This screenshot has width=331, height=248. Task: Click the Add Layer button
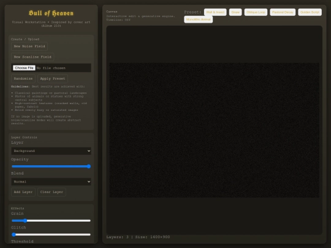click(23, 192)
